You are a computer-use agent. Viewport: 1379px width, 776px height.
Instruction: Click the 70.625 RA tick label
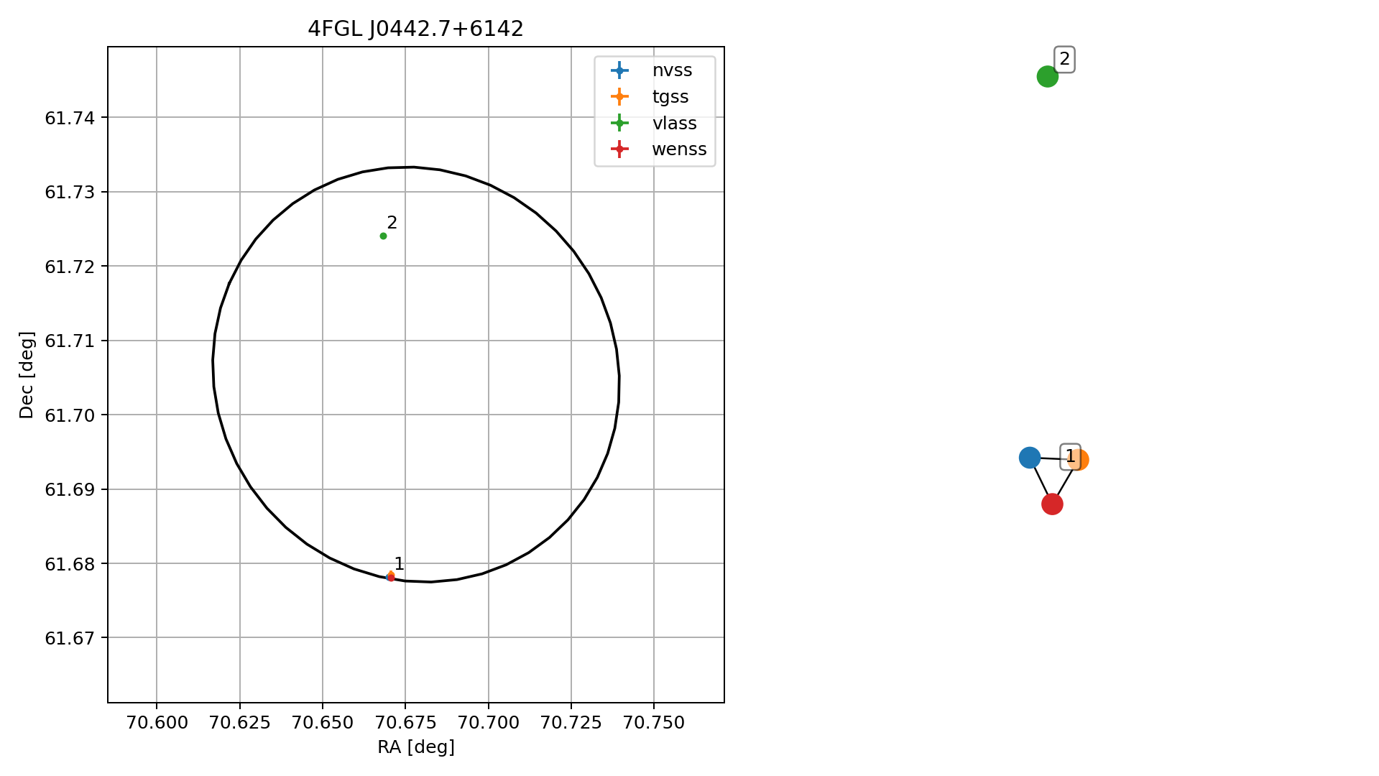240,723
